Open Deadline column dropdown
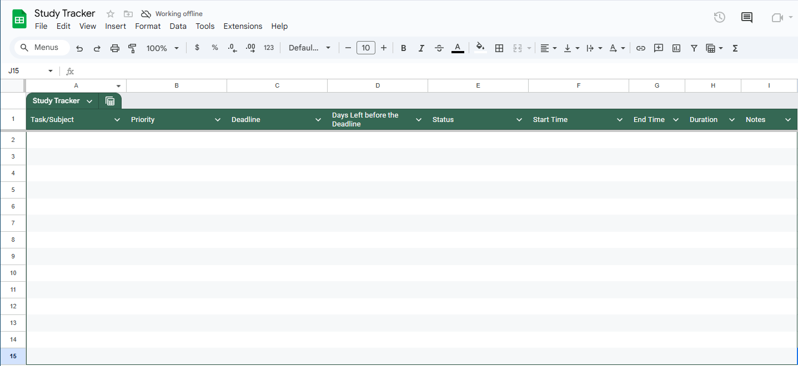798x366 pixels. [x=318, y=120]
